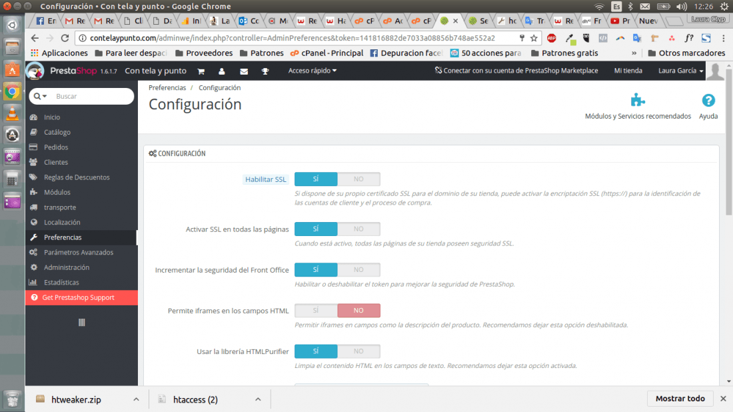The image size is (733, 412).
Task: Open the Wi-Fi indicator in system tray
Action: [599, 7]
